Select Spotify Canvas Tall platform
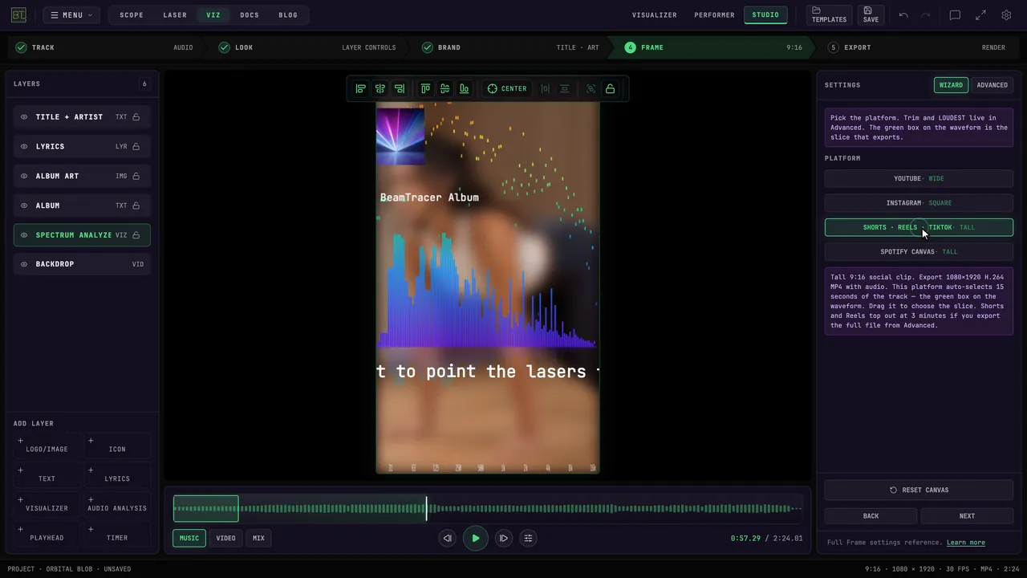The width and height of the screenshot is (1027, 578). pos(919,251)
